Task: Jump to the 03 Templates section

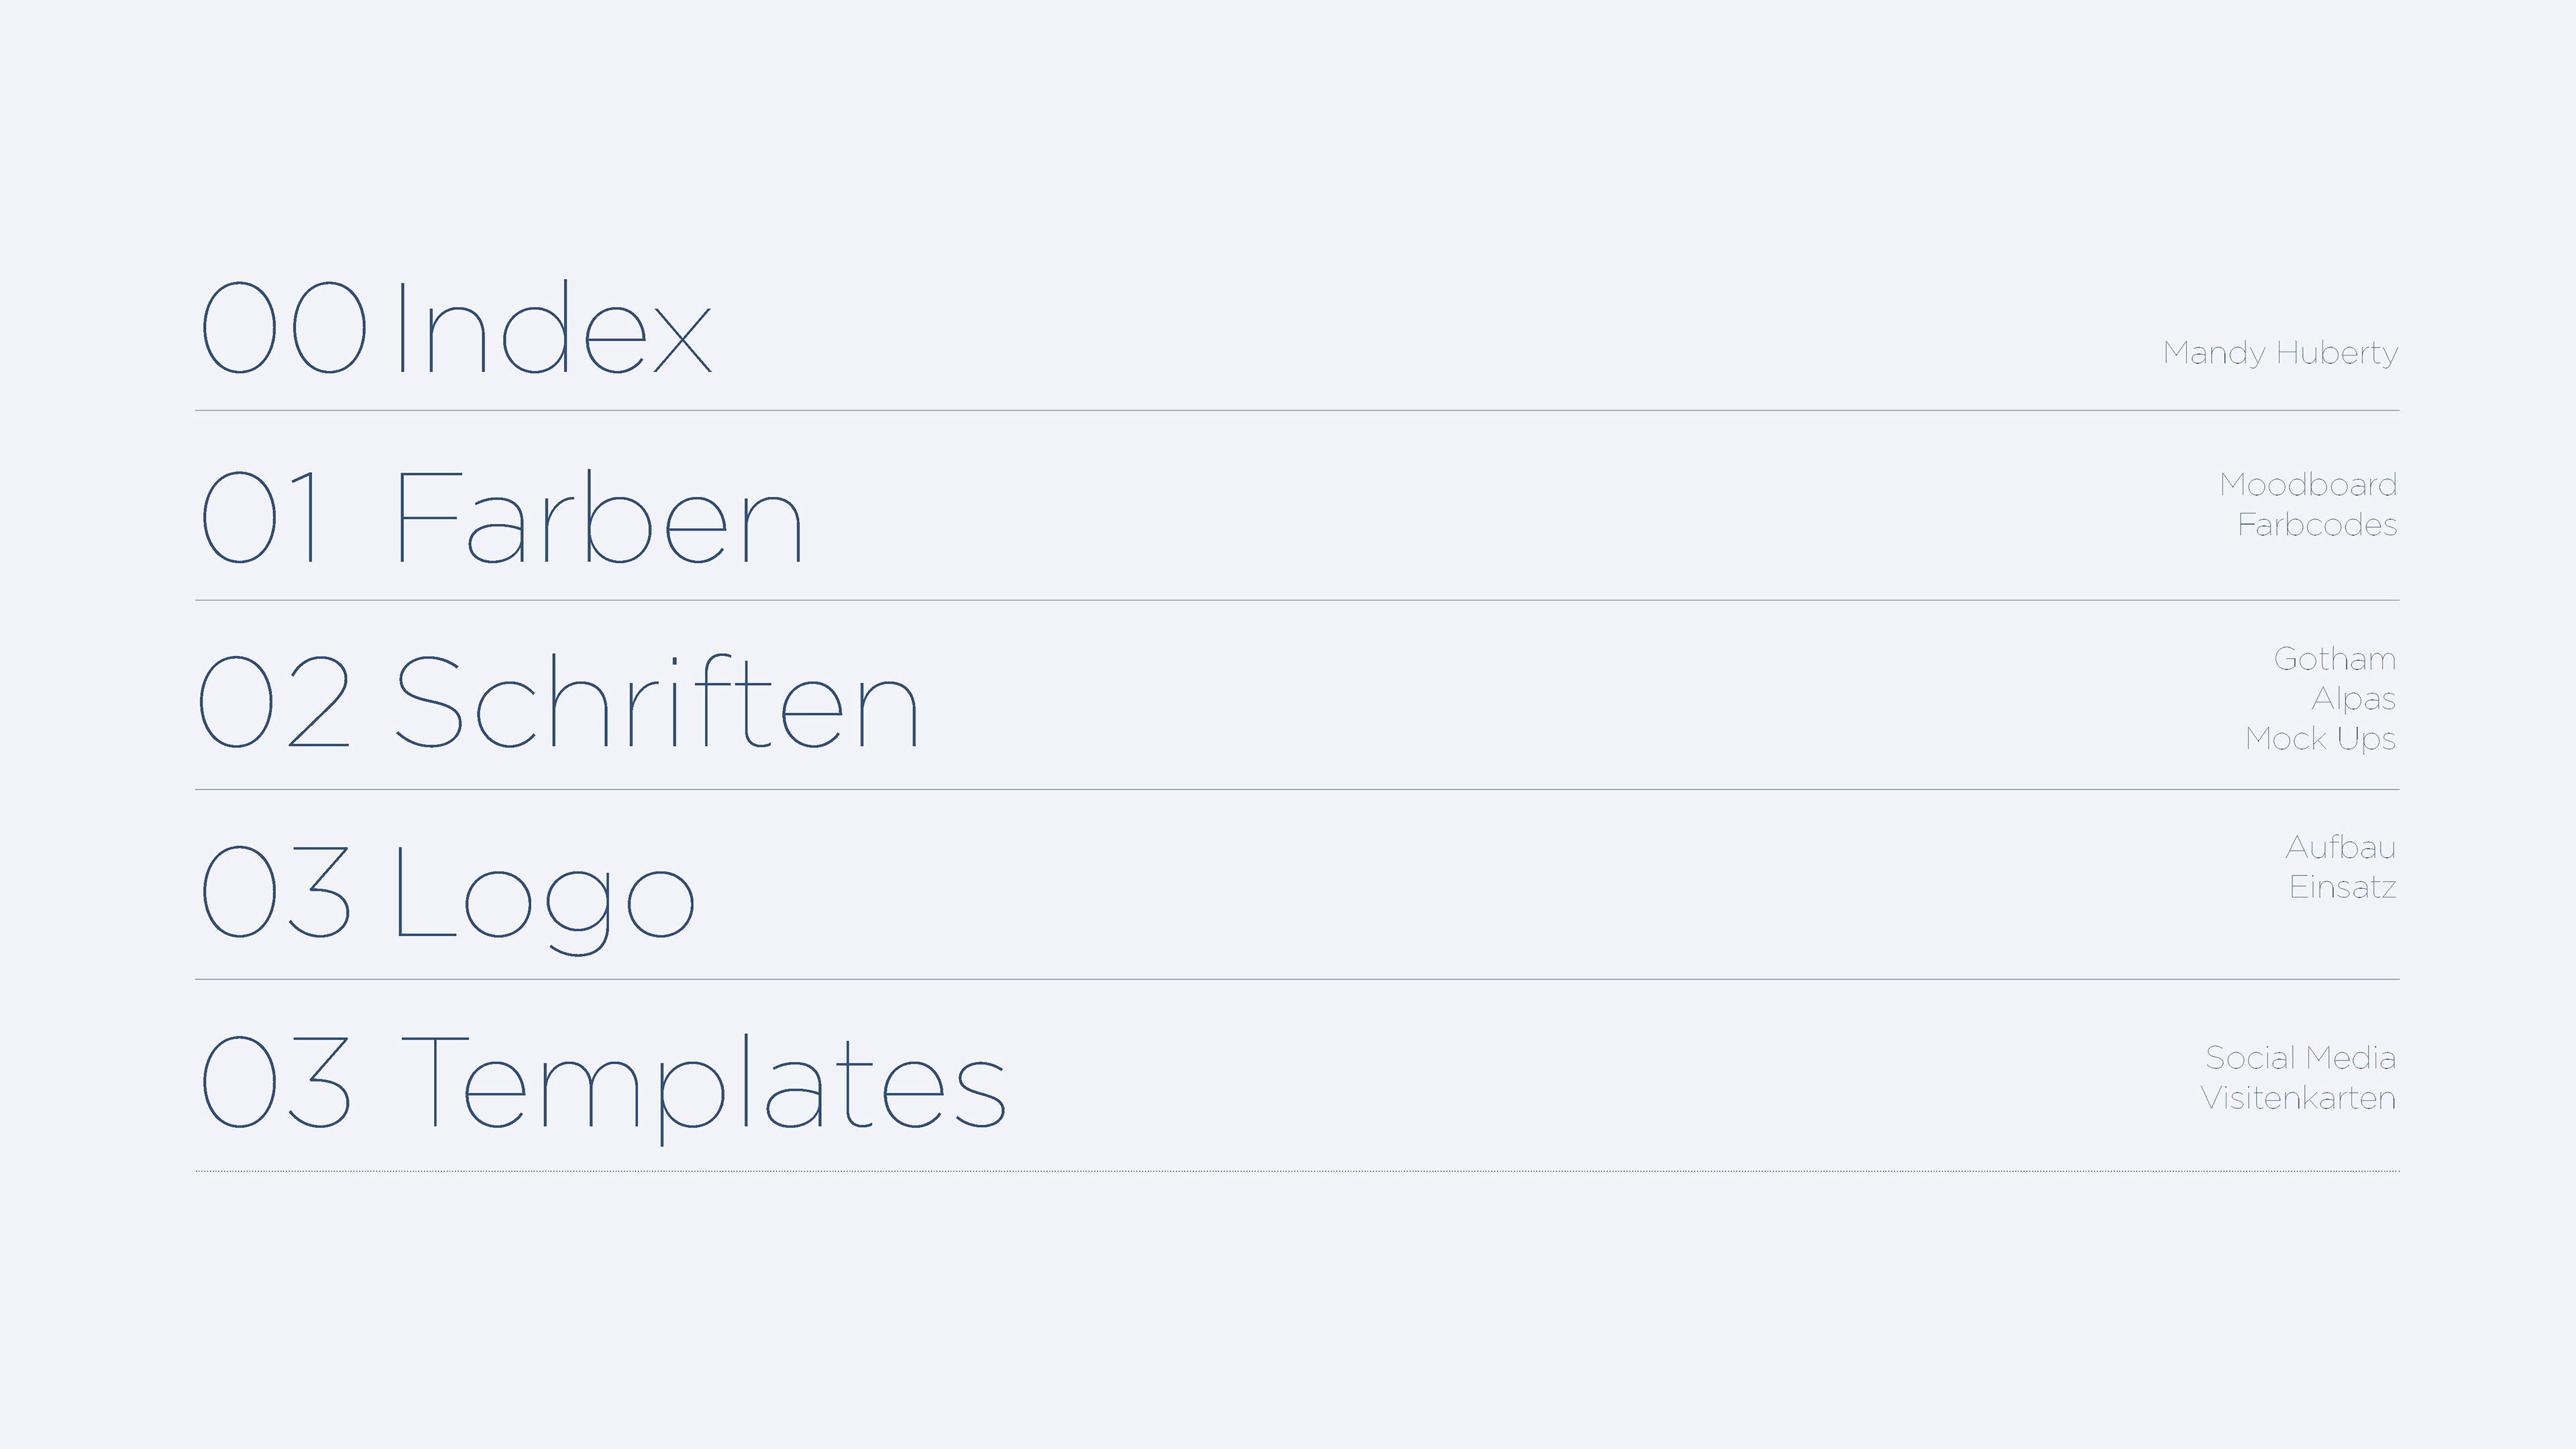Action: coord(603,1089)
